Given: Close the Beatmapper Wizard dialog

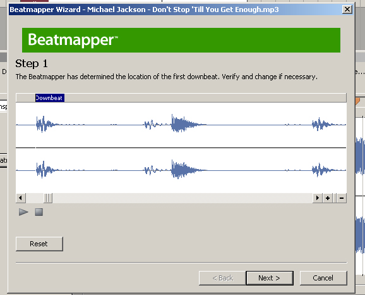Looking at the screenshot, I should point(347,9).
